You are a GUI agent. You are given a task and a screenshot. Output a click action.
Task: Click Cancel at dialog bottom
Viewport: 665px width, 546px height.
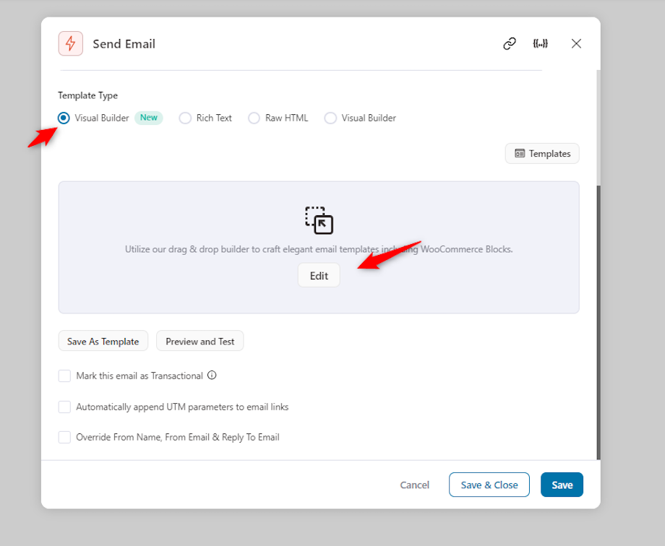(x=414, y=485)
